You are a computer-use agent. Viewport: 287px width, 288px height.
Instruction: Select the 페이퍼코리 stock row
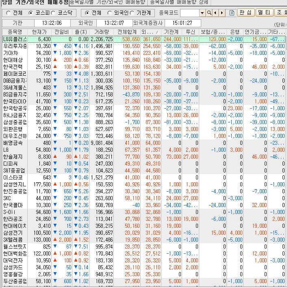tap(144, 74)
